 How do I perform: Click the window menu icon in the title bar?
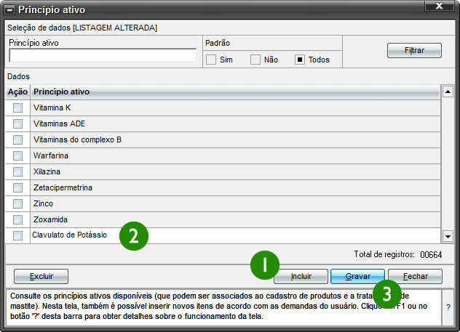[9, 10]
